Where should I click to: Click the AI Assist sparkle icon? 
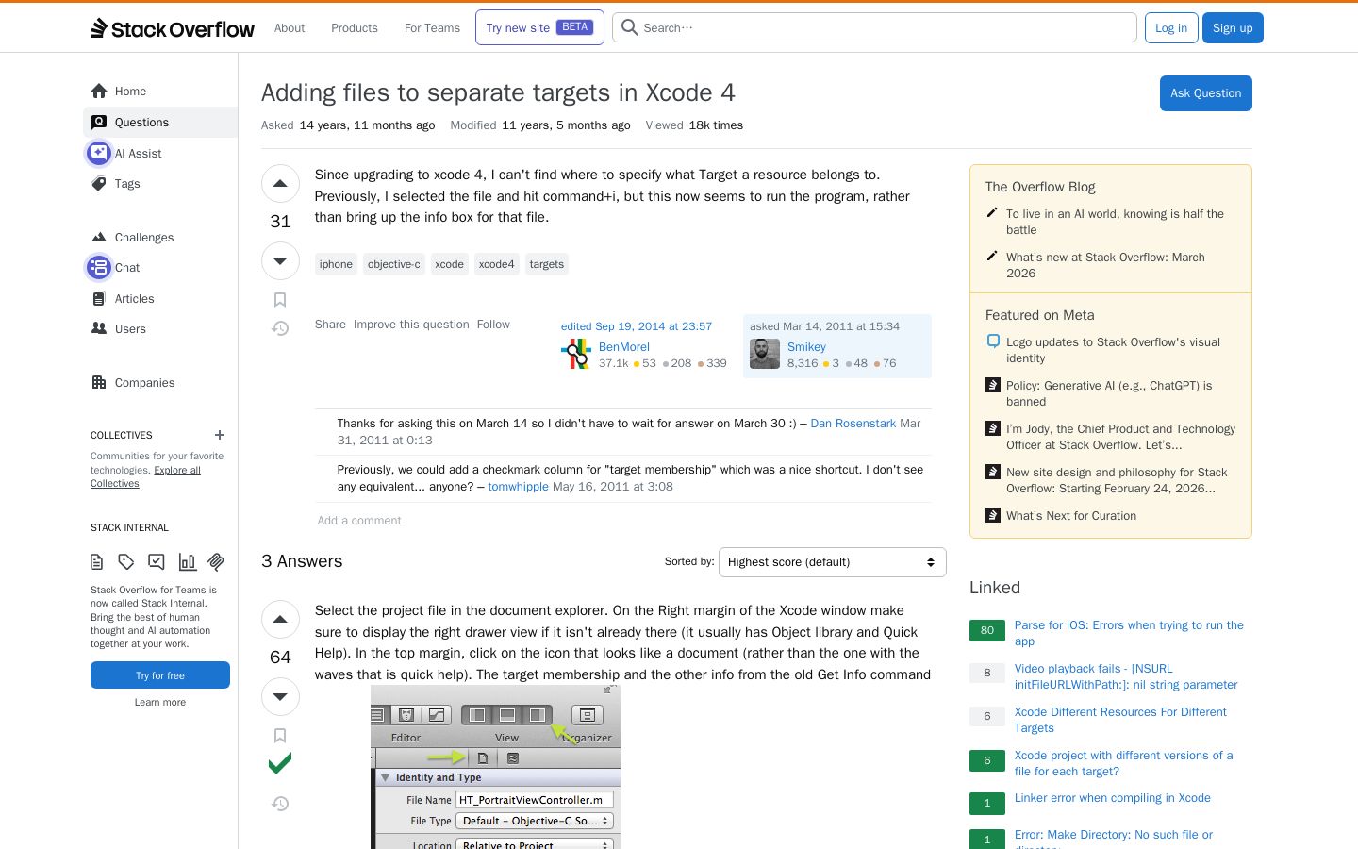pyautogui.click(x=99, y=153)
